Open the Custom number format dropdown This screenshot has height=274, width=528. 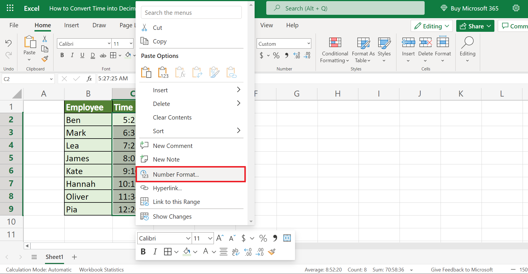284,44
